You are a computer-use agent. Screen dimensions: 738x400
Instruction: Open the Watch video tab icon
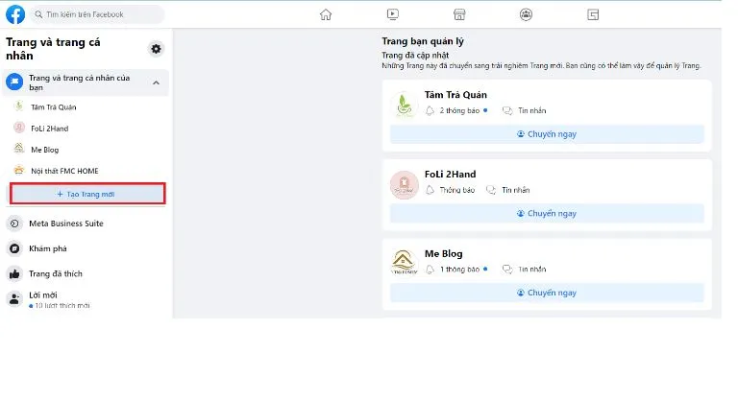[x=392, y=14]
